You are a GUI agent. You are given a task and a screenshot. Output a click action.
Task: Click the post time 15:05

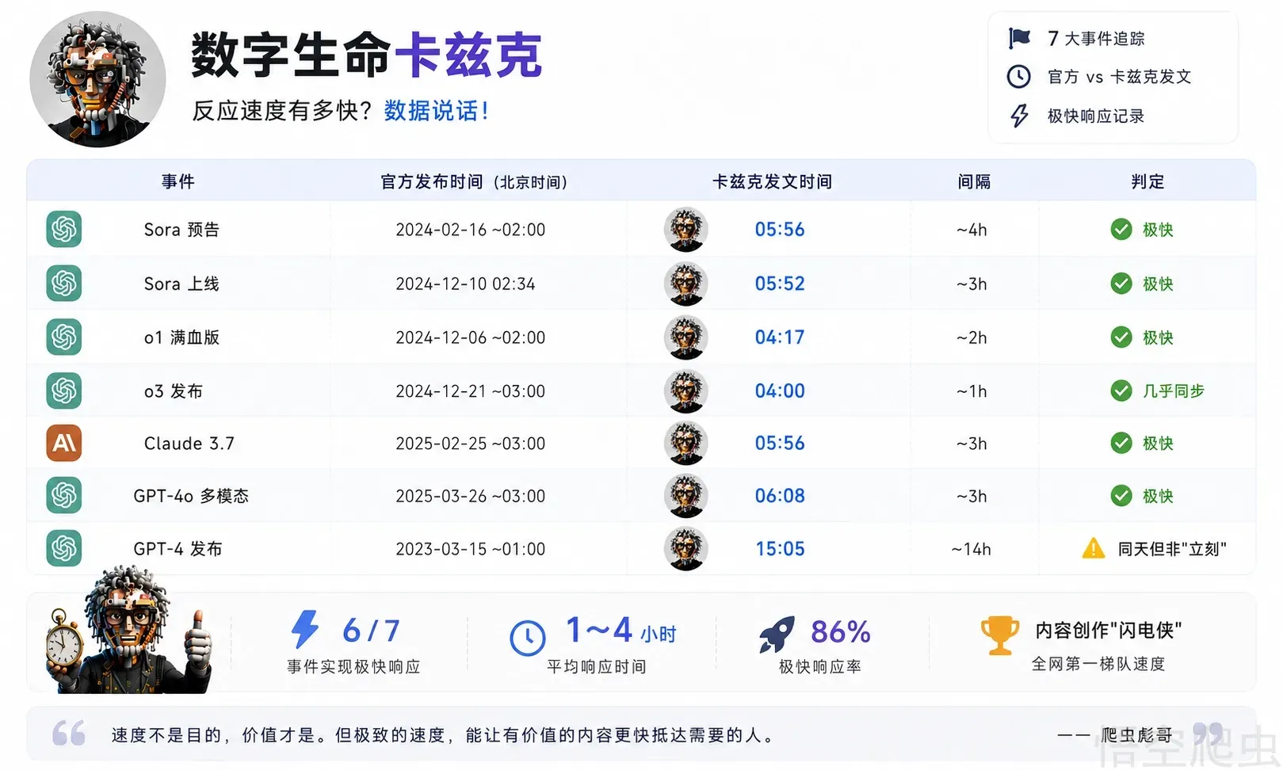click(780, 549)
